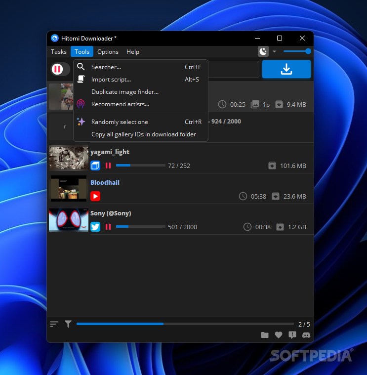Toggle the pause-all switch

coord(60,69)
